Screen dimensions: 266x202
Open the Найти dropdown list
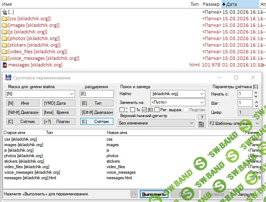(202, 94)
